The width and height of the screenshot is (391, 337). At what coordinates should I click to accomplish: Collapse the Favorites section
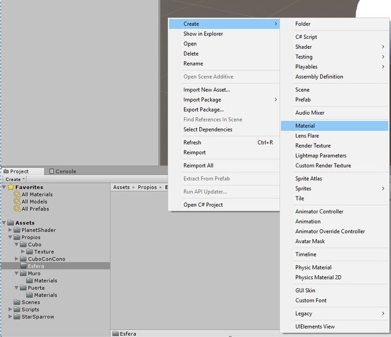(4, 187)
